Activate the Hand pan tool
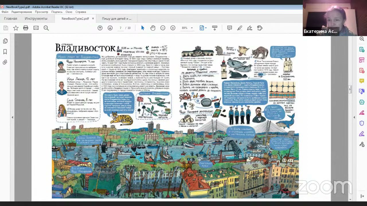The width and height of the screenshot is (367, 206). pyautogui.click(x=153, y=28)
